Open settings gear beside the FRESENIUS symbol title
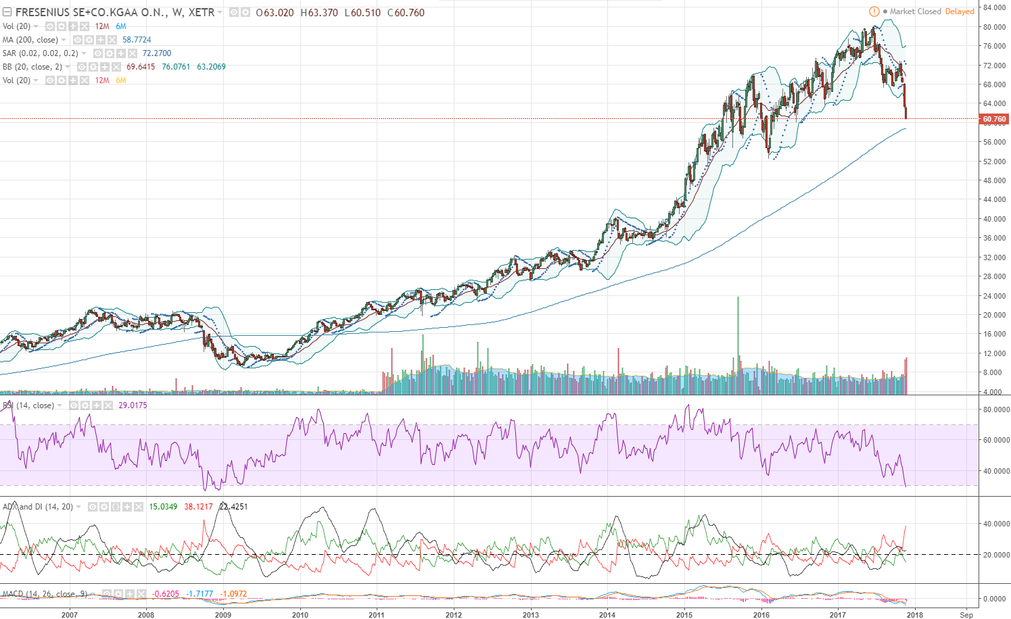This screenshot has height=619, width=1011. [x=245, y=12]
